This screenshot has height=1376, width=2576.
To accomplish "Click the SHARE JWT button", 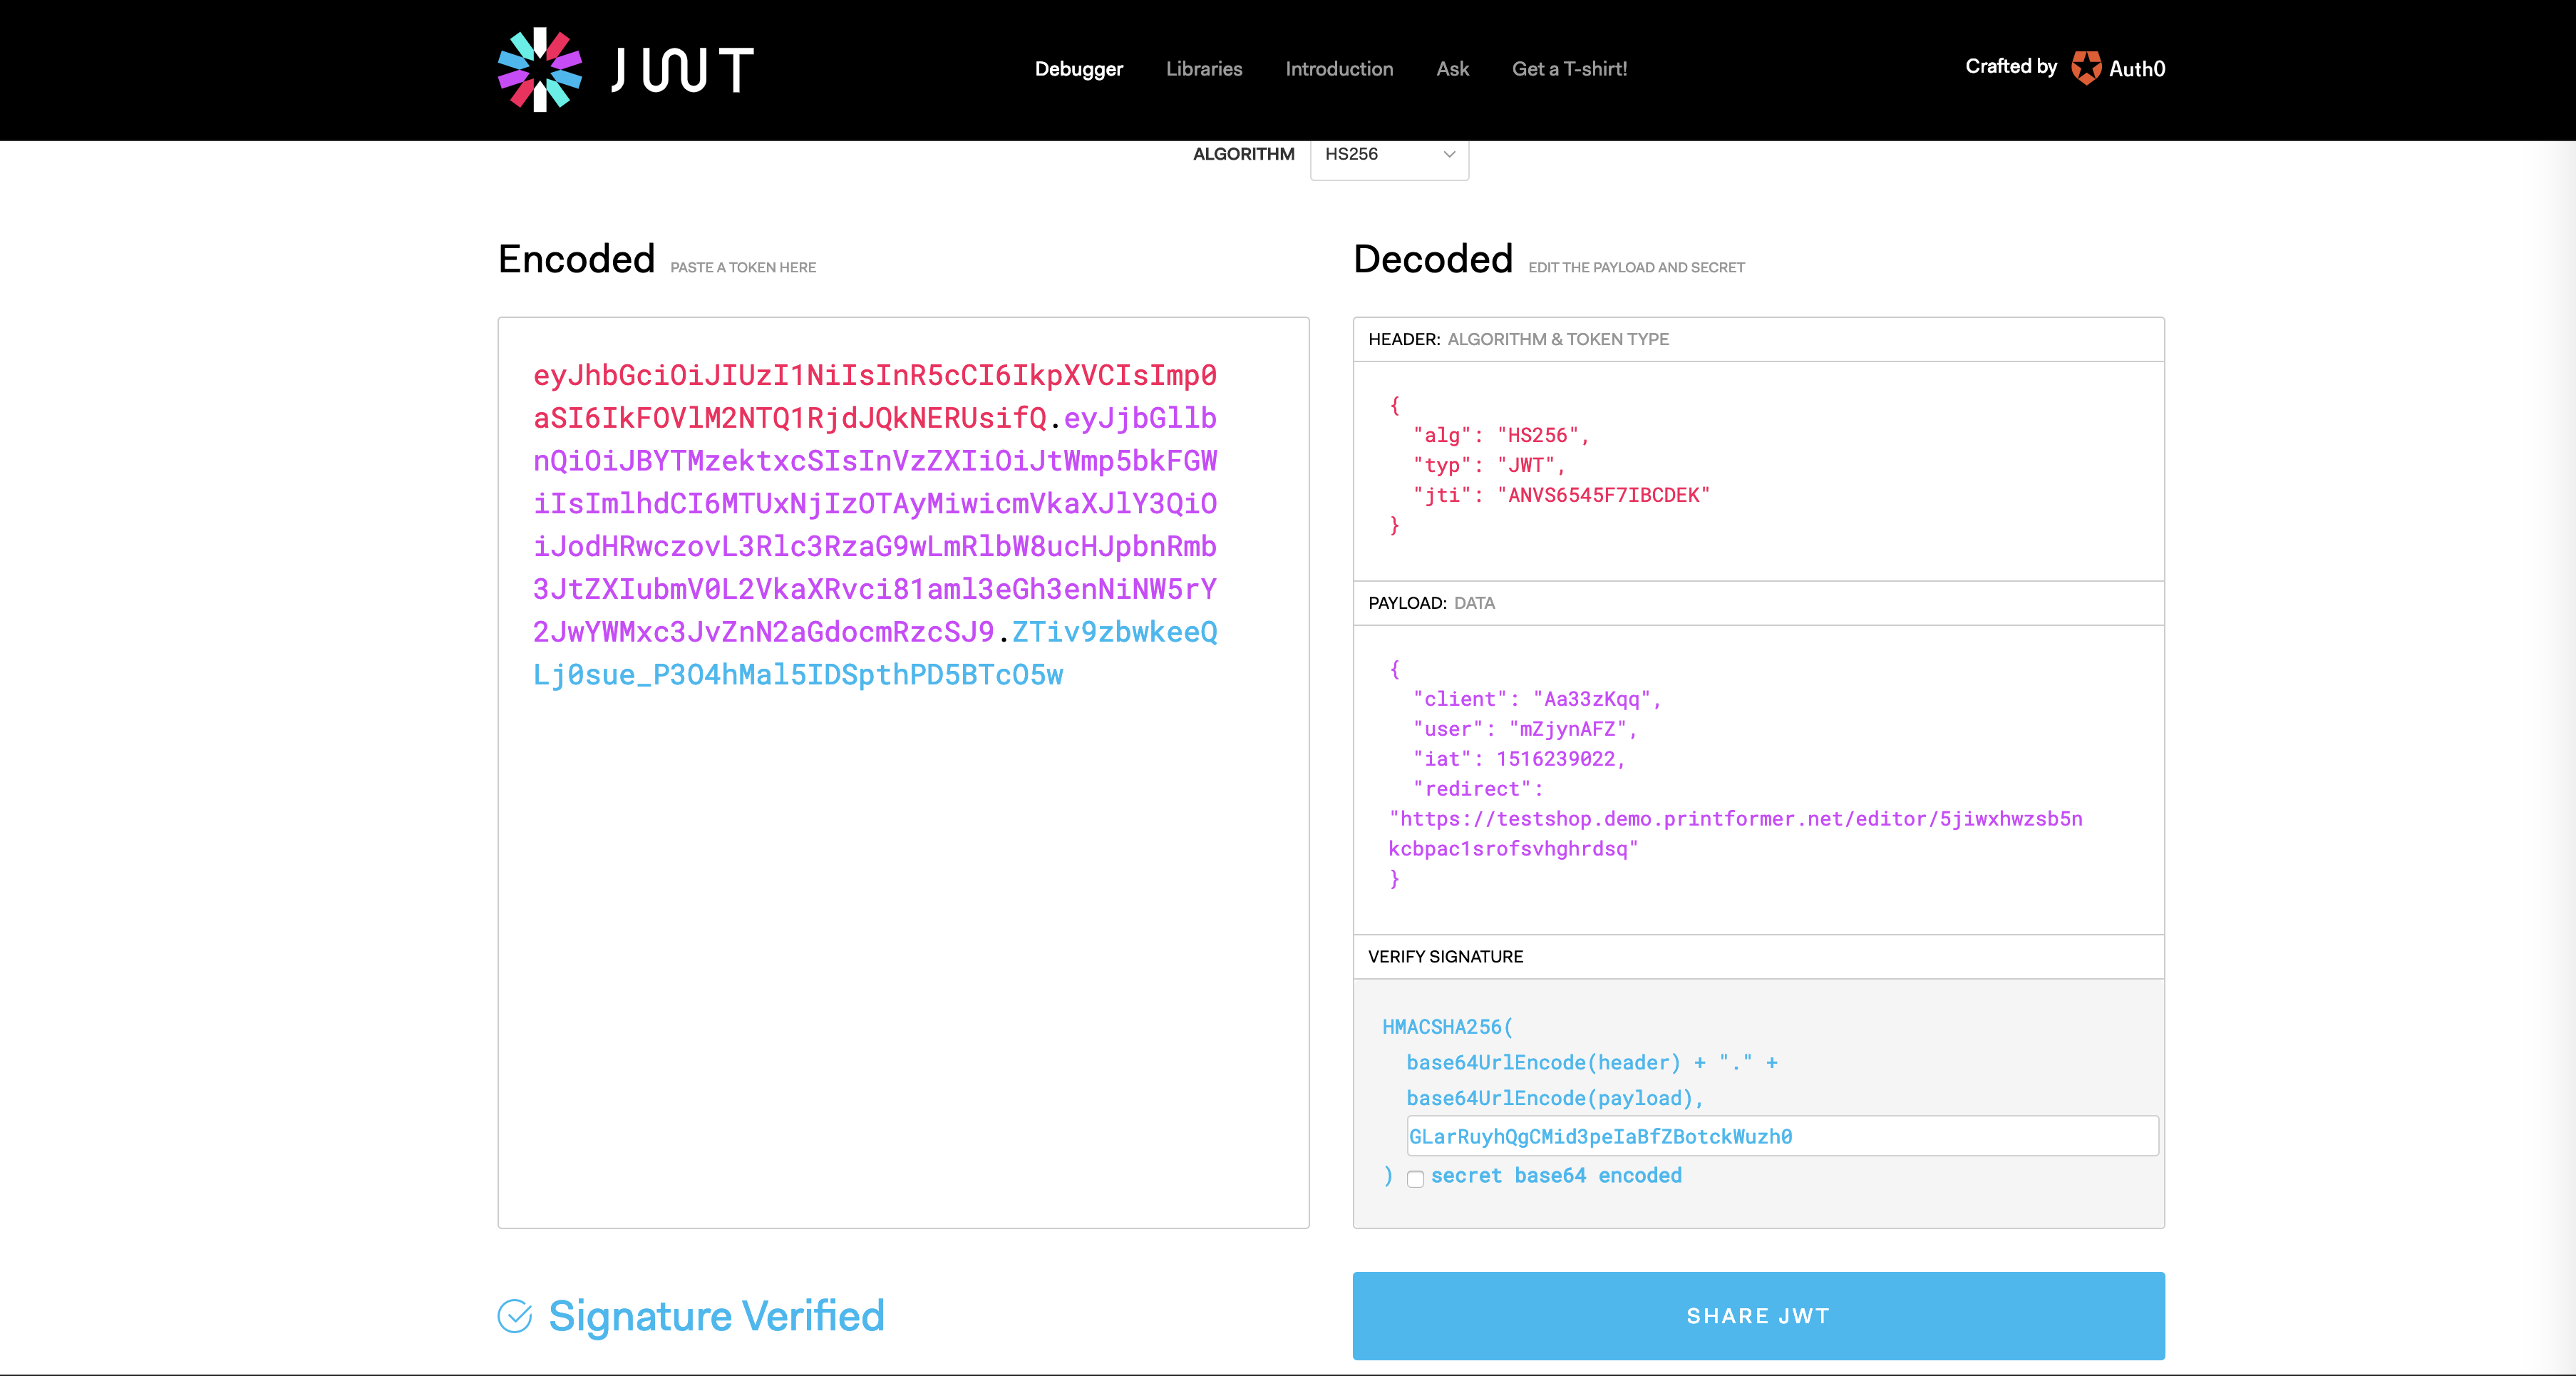I will pos(1757,1316).
